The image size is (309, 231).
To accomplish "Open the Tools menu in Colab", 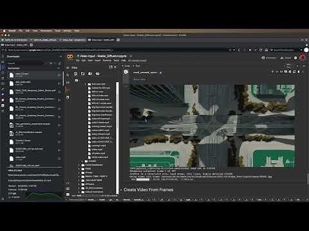I will [x=117, y=60].
